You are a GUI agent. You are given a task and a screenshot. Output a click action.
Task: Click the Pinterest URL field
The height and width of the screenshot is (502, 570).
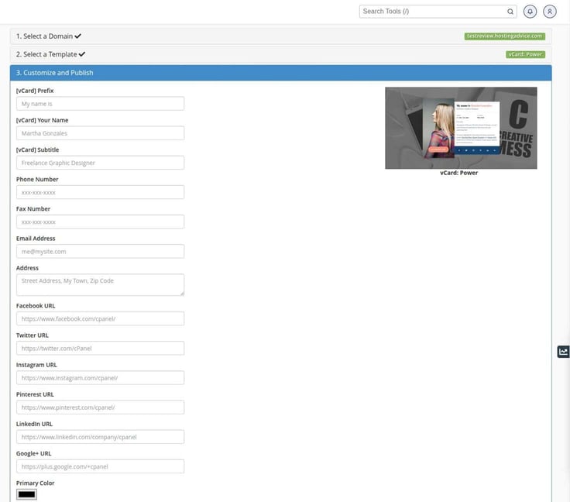pyautogui.click(x=100, y=407)
